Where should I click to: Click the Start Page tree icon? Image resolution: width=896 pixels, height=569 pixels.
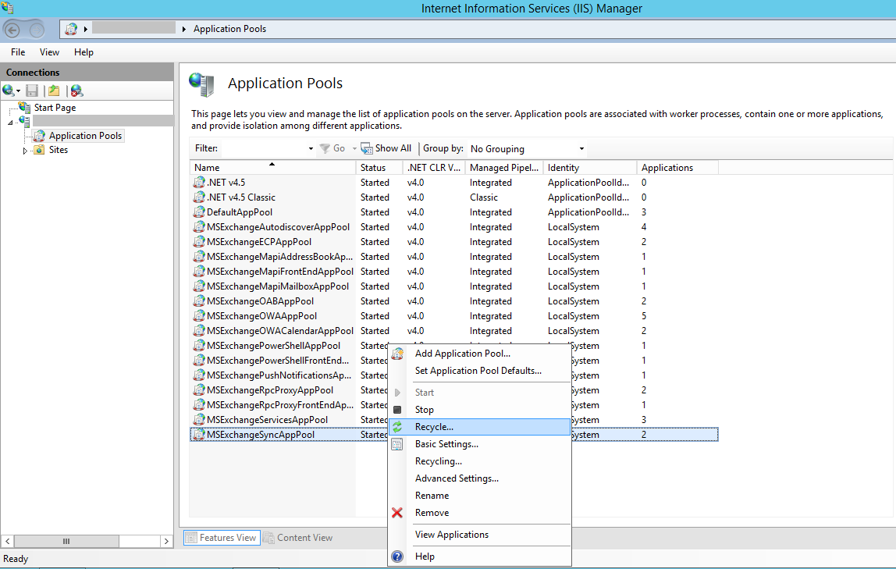tap(24, 108)
